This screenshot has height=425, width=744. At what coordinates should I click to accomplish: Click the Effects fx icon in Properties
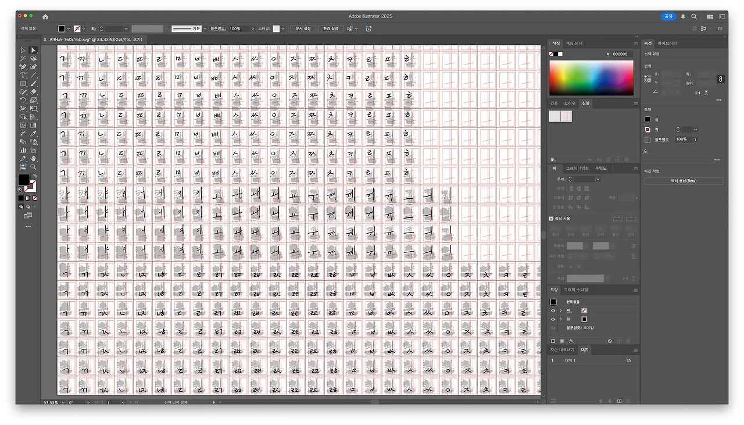coord(646,152)
